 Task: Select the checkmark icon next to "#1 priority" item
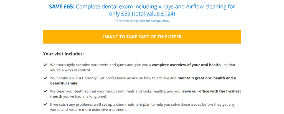pos(45,78)
